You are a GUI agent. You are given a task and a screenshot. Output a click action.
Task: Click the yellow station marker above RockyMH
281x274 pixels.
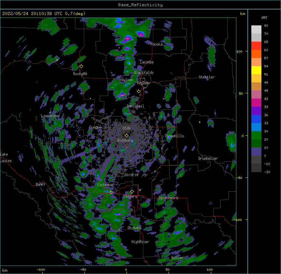[81, 66]
